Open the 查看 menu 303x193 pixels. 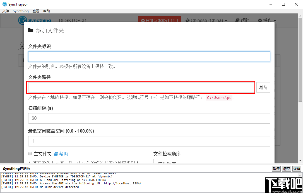[36, 11]
